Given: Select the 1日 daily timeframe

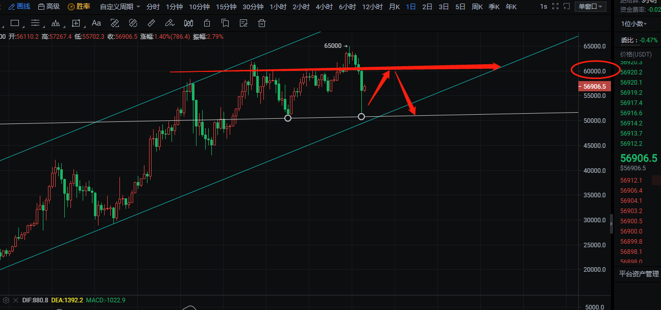Looking at the screenshot, I should pos(411,7).
